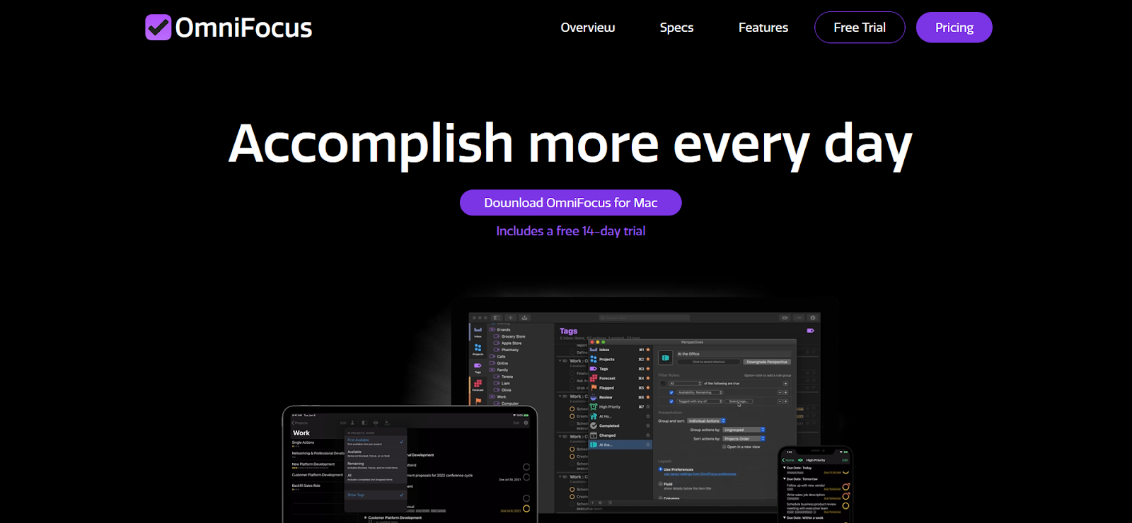Open the Overview nav item
This screenshot has width=1132, height=523.
click(x=588, y=28)
